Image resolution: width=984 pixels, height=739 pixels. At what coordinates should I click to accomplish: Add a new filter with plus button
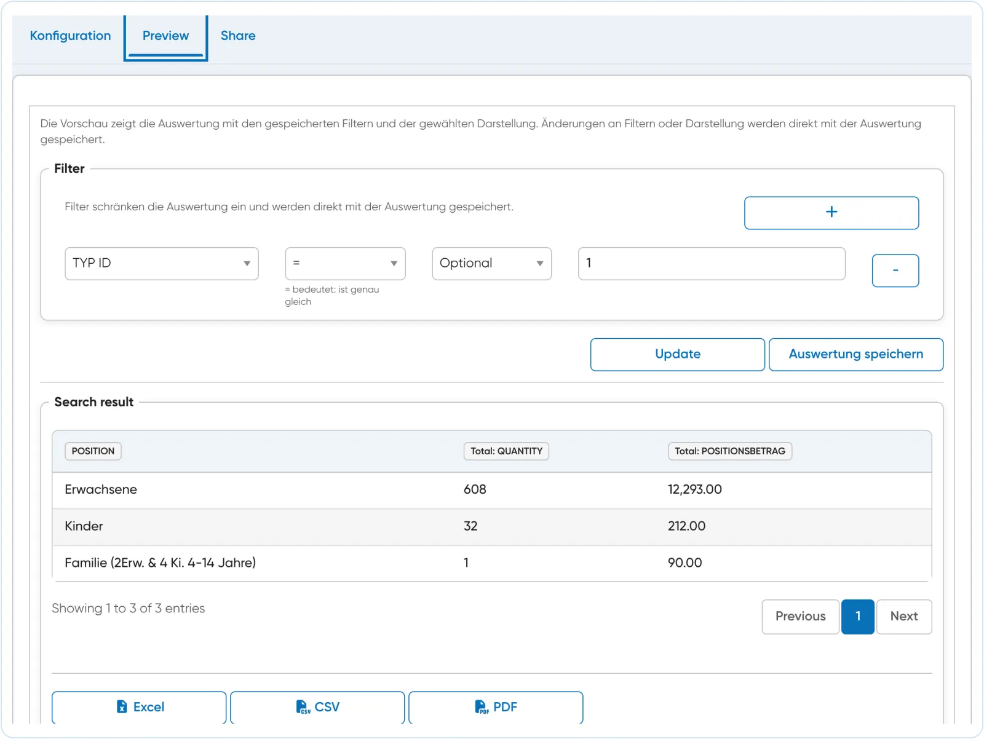click(x=831, y=213)
